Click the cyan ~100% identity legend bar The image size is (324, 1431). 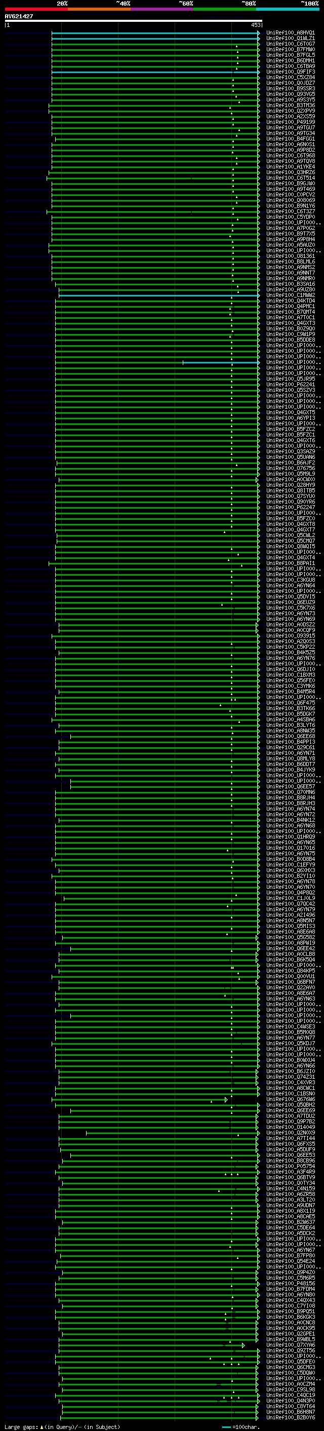coord(288,9)
